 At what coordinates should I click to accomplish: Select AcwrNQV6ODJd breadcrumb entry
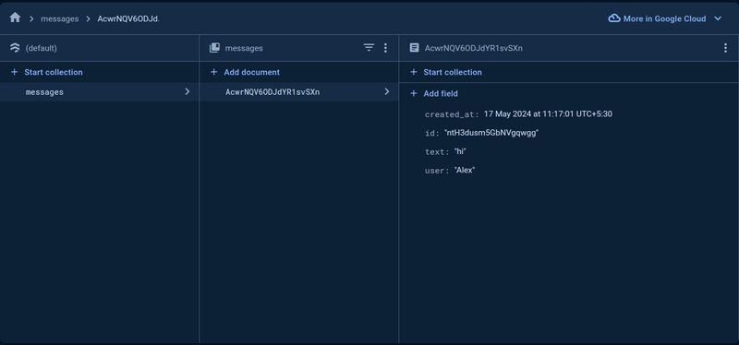(x=128, y=18)
